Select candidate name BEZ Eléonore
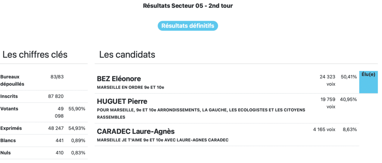382x163 pixels. [x=119, y=79]
